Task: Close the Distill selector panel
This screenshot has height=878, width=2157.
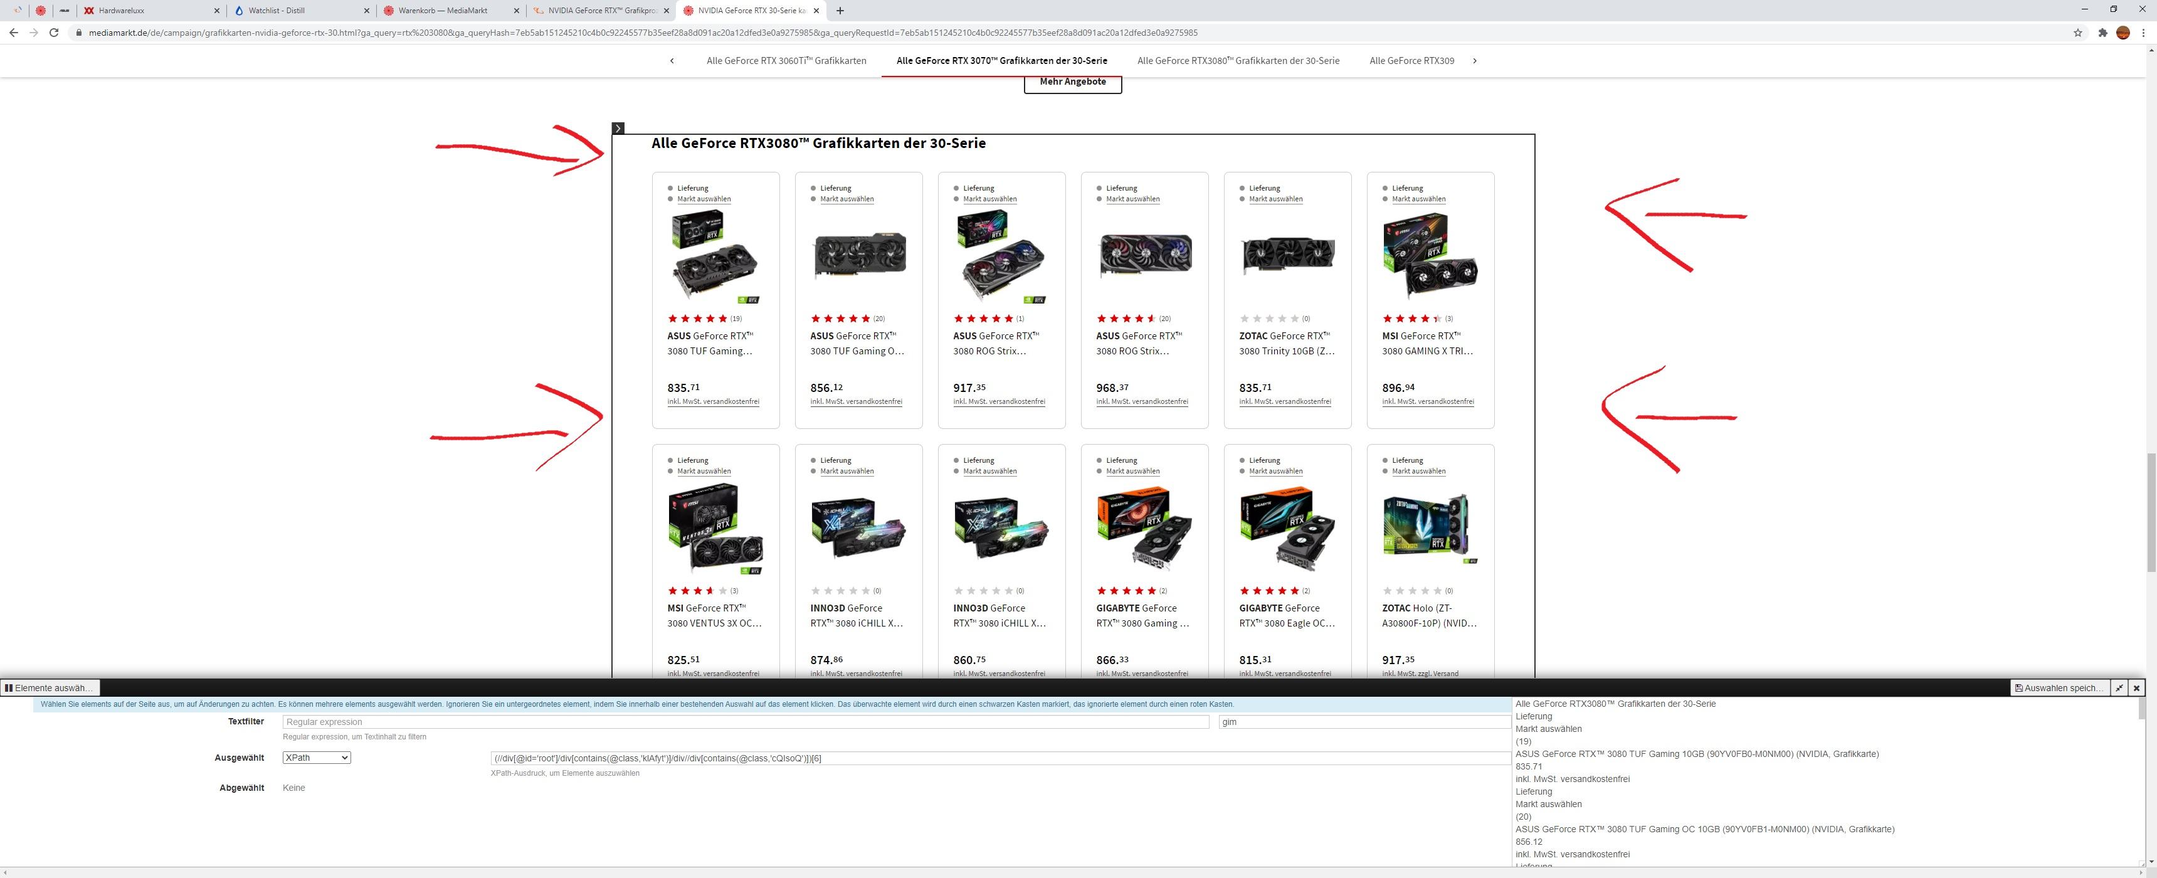Action: coord(2136,688)
